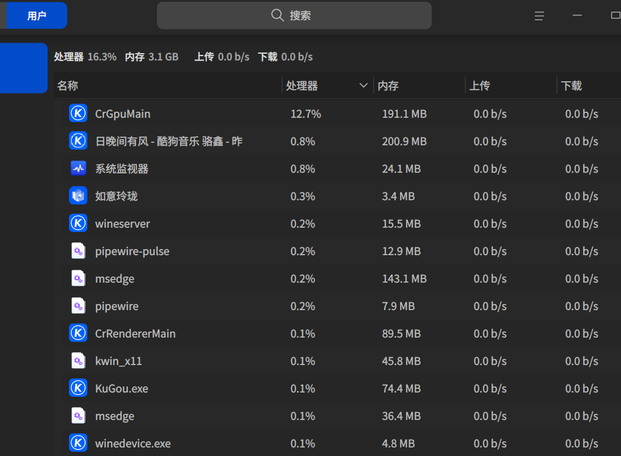Click the KuGou.exe icon
Viewport: 621px width, 456px height.
coord(78,388)
